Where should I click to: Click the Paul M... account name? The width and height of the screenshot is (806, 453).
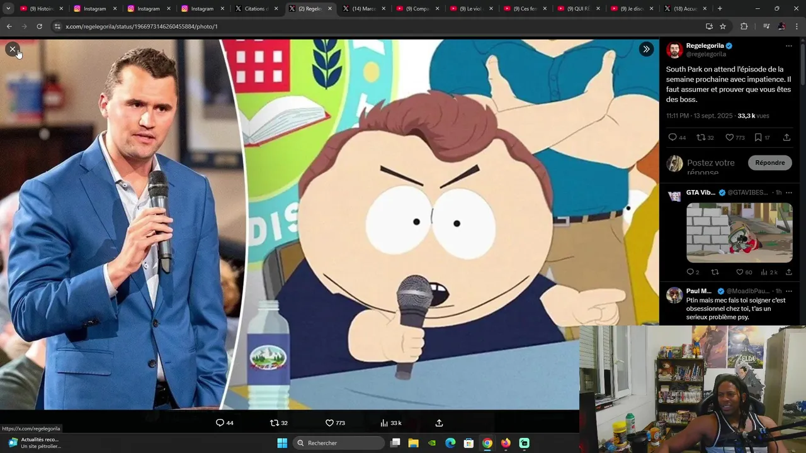(699, 291)
